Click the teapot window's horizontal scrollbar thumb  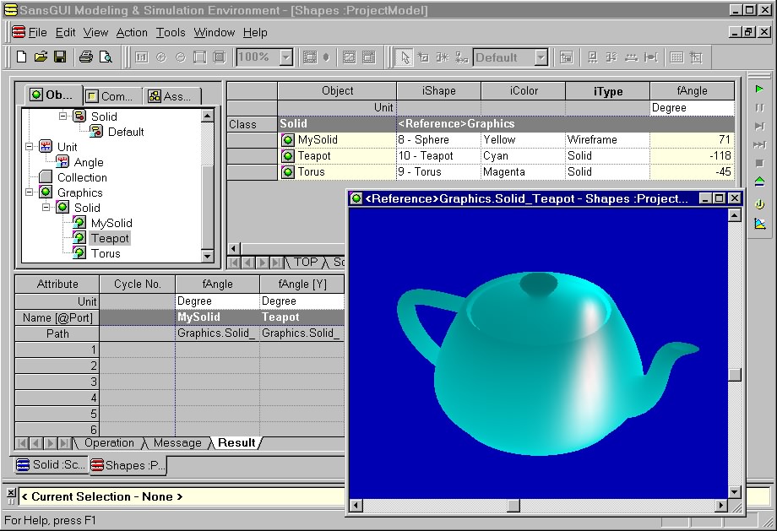513,506
